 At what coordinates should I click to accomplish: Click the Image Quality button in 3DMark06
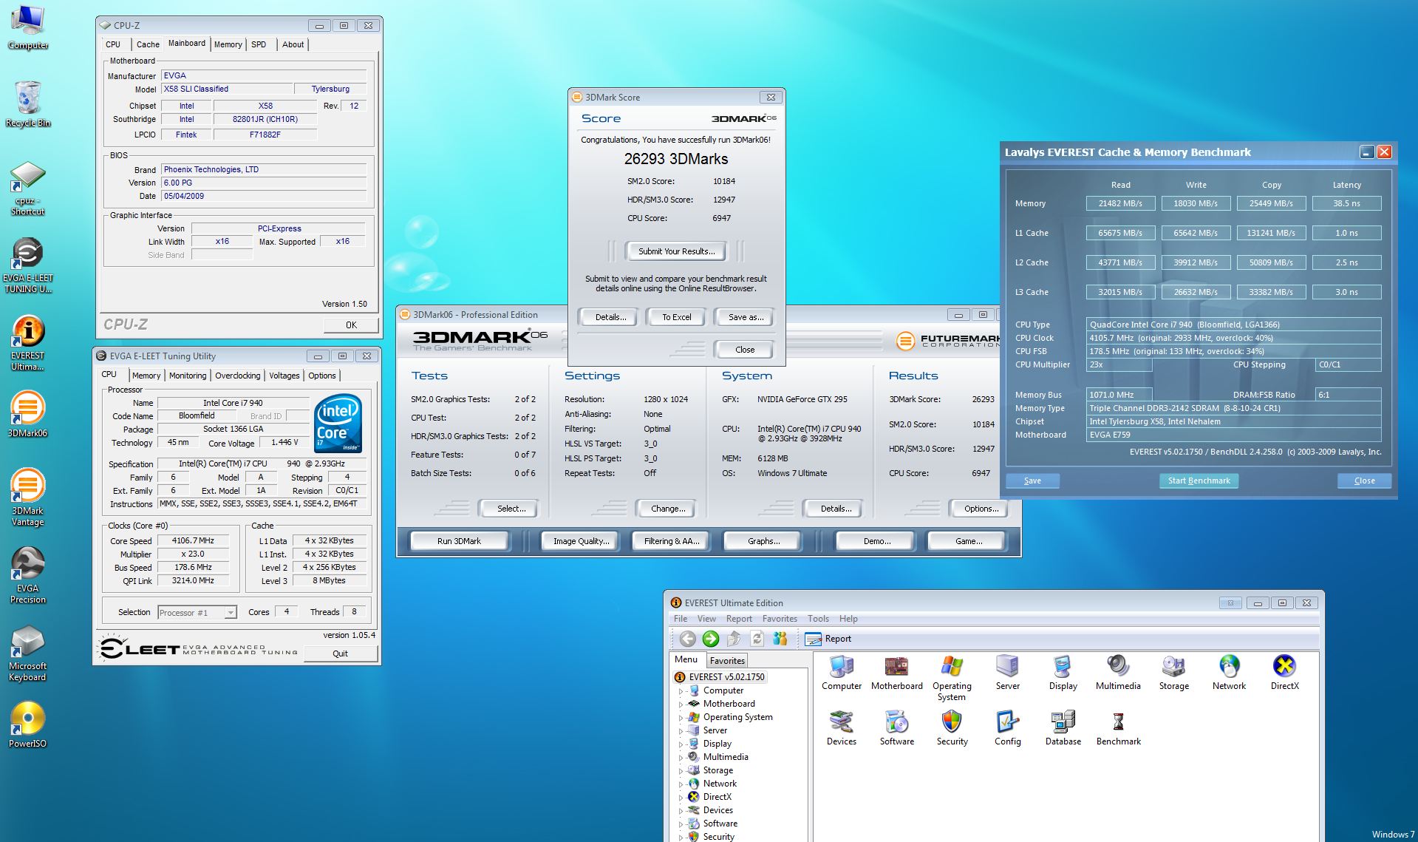[x=581, y=541]
